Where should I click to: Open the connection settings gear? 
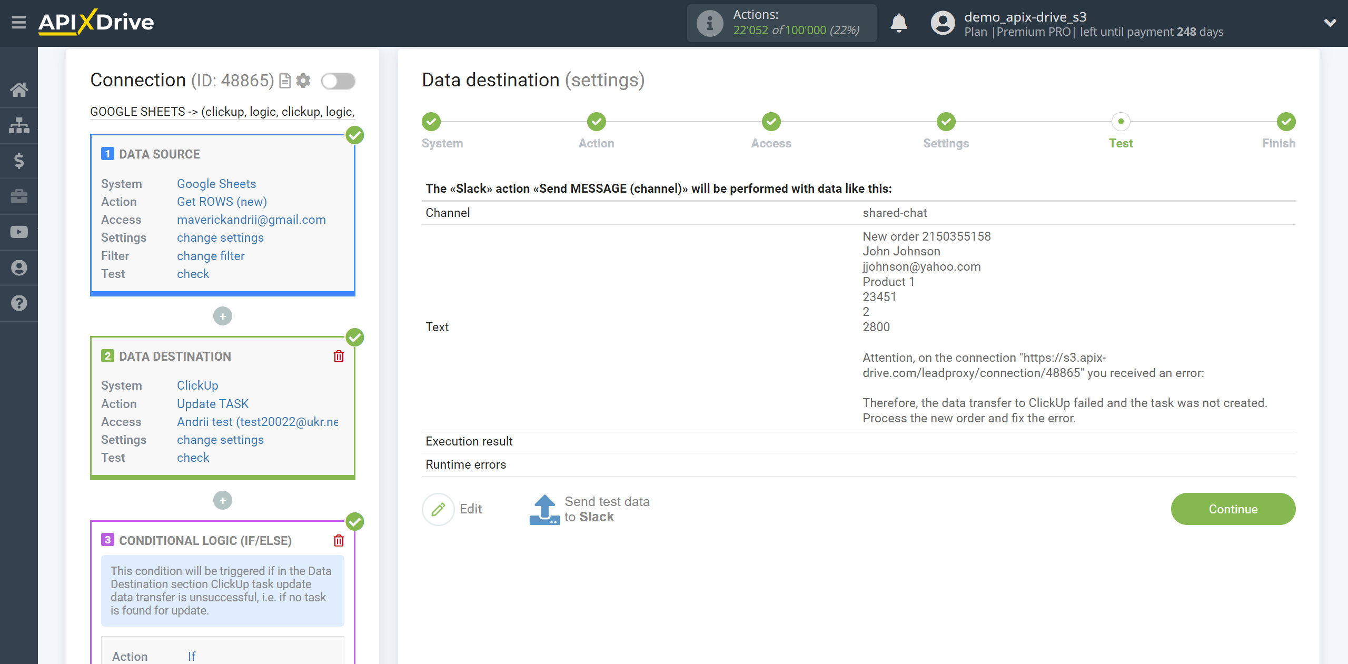pyautogui.click(x=303, y=81)
